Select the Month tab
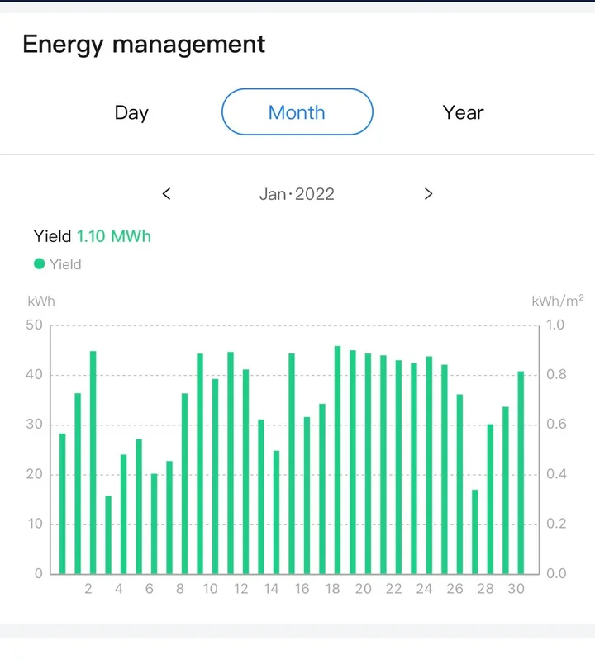This screenshot has height=669, width=595. [297, 112]
